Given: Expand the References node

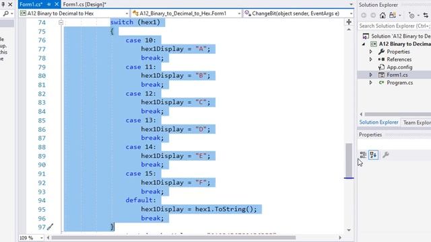Looking at the screenshot, I should pyautogui.click(x=370, y=59).
